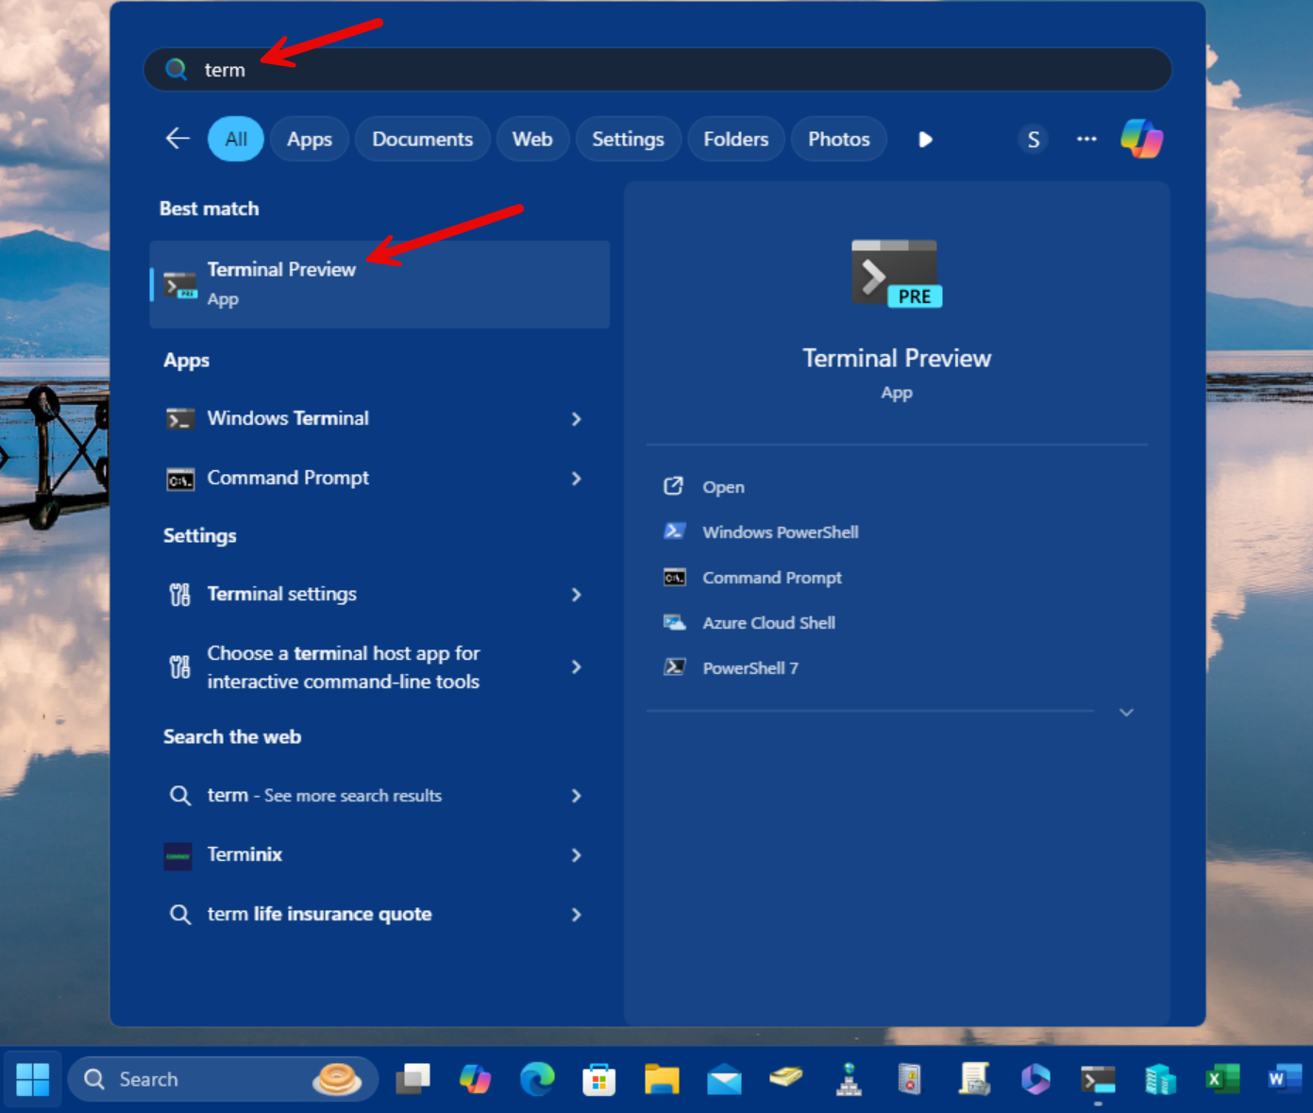Show more filter tabs with the arrow

[925, 140]
